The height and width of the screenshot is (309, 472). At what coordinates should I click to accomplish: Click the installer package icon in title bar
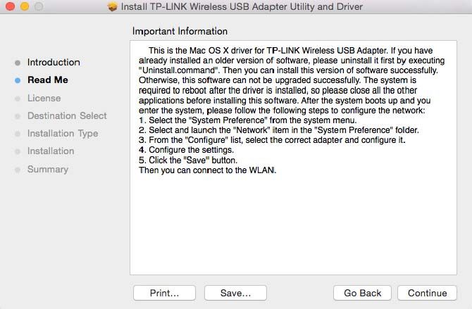(x=113, y=6)
